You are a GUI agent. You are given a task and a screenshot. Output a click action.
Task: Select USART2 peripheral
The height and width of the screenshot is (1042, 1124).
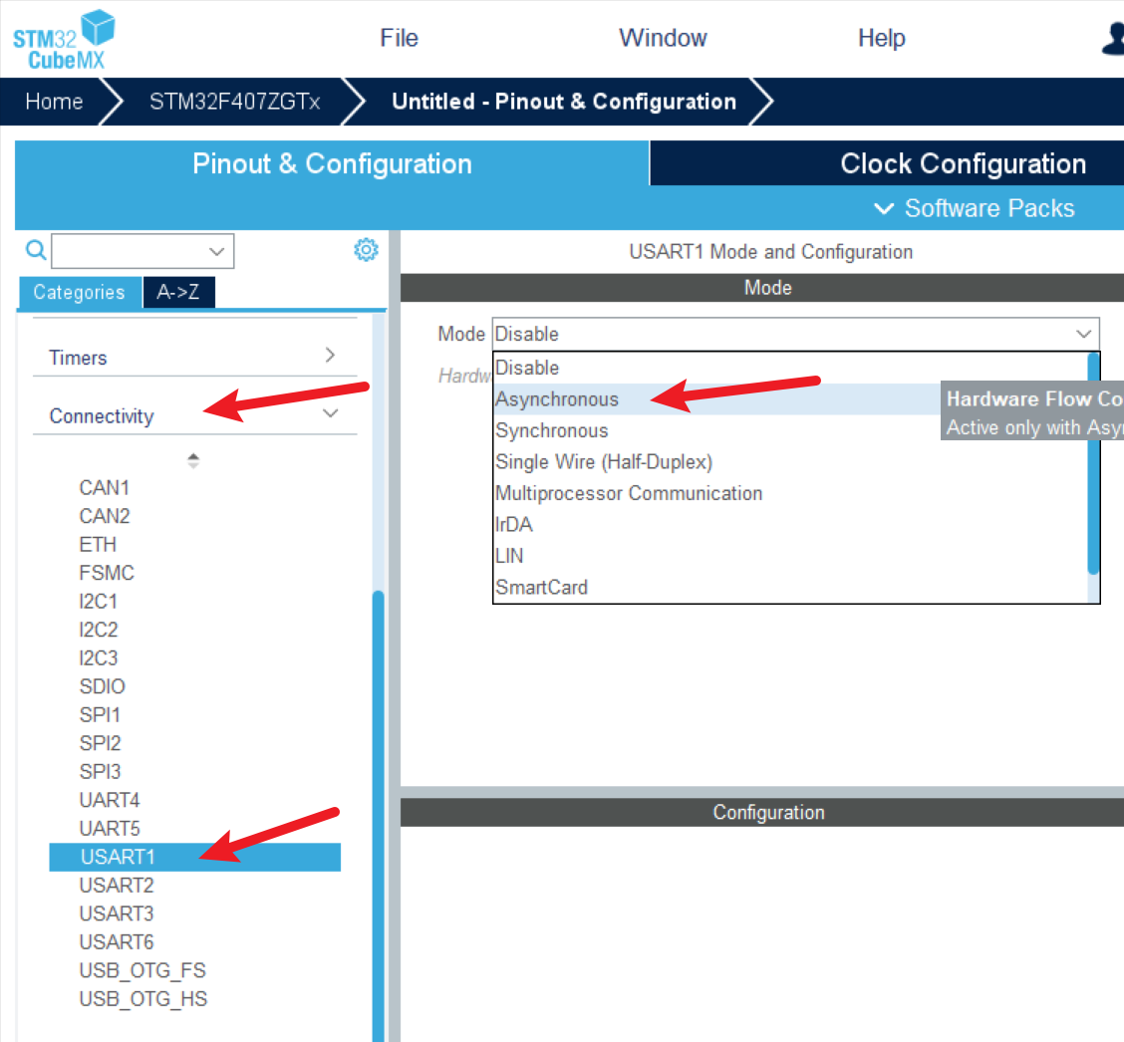tap(117, 885)
